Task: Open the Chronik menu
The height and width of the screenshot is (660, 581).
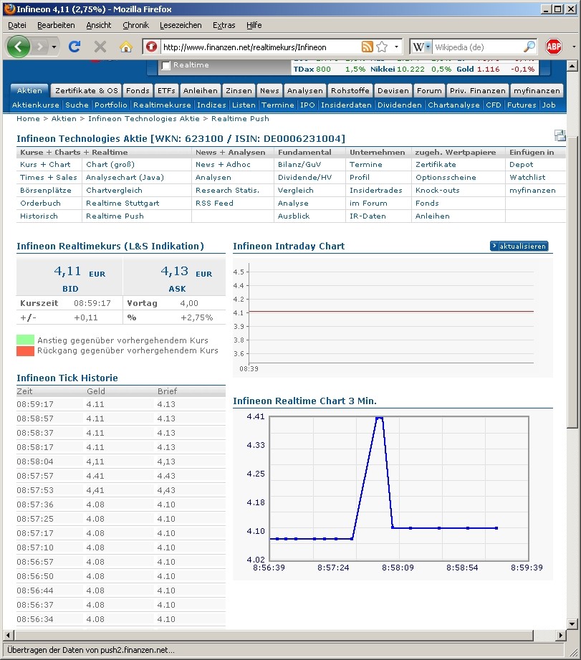Action: click(135, 25)
